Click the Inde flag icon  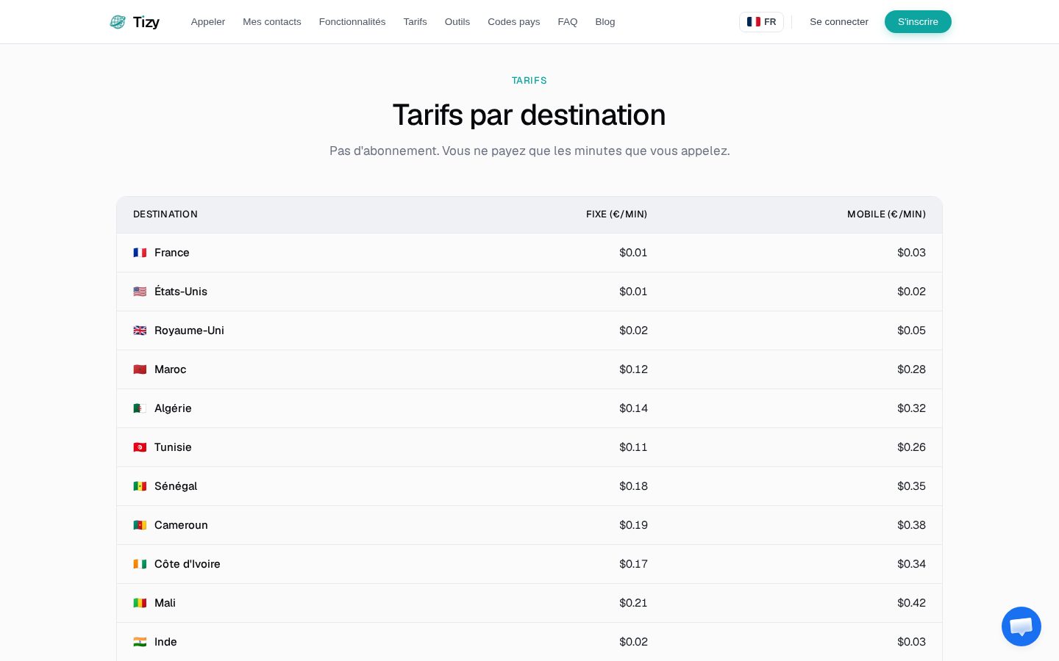tap(140, 642)
